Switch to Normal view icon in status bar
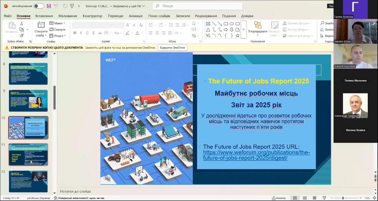This screenshot has height=201, width=378. (295, 198)
